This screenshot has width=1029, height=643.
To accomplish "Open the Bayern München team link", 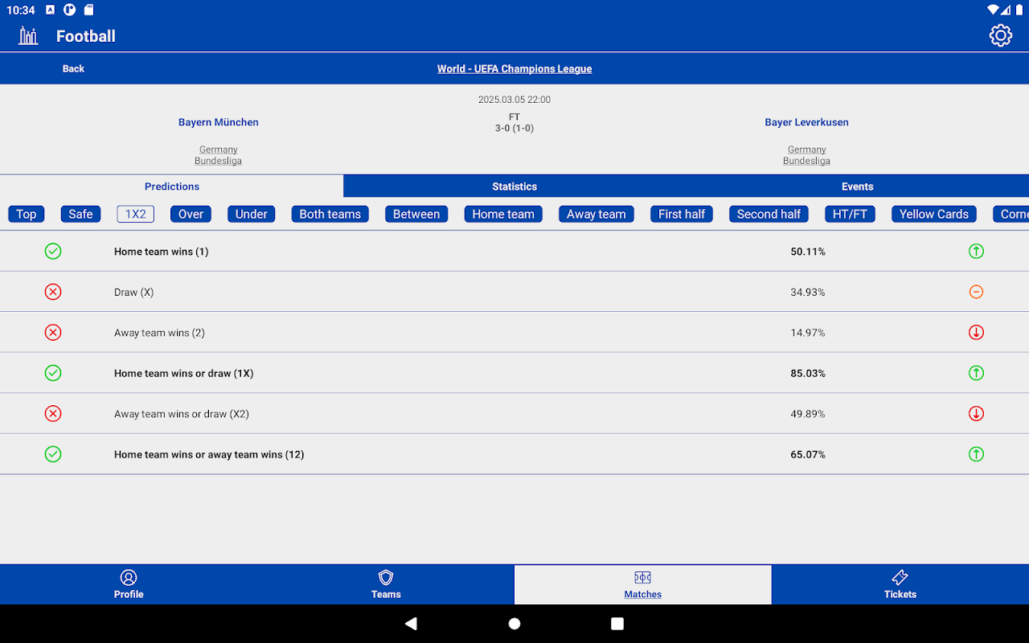I will [219, 122].
